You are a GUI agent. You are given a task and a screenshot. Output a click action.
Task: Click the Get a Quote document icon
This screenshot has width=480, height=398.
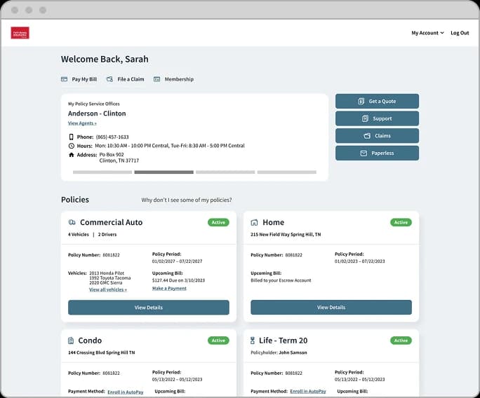[x=361, y=101]
